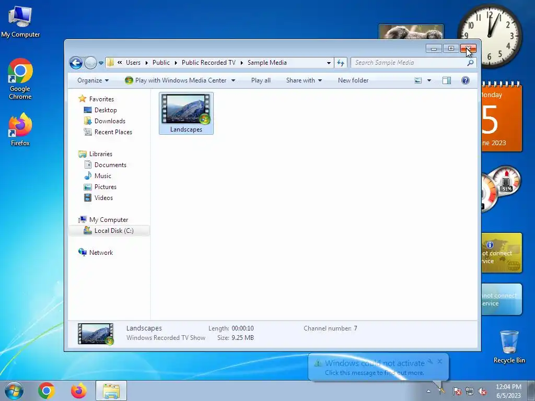This screenshot has width=535, height=401.
Task: Click the CPU meter gadget
Action: [501, 188]
